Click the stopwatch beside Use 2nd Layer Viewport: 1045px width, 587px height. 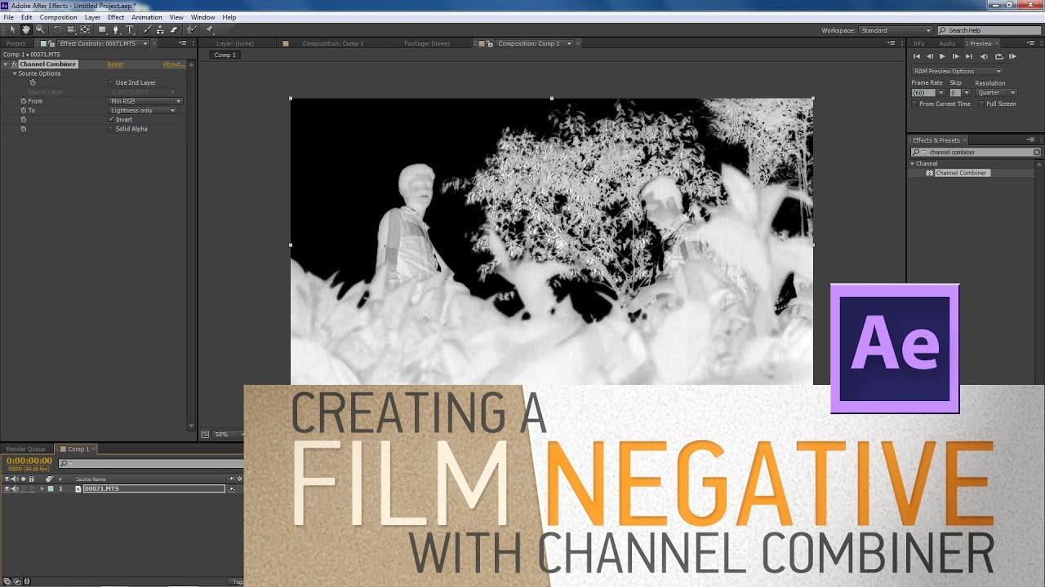coord(33,82)
